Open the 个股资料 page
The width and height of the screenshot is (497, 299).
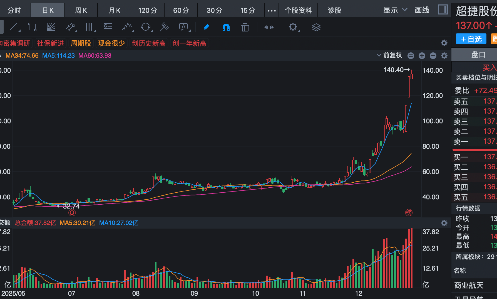click(298, 11)
